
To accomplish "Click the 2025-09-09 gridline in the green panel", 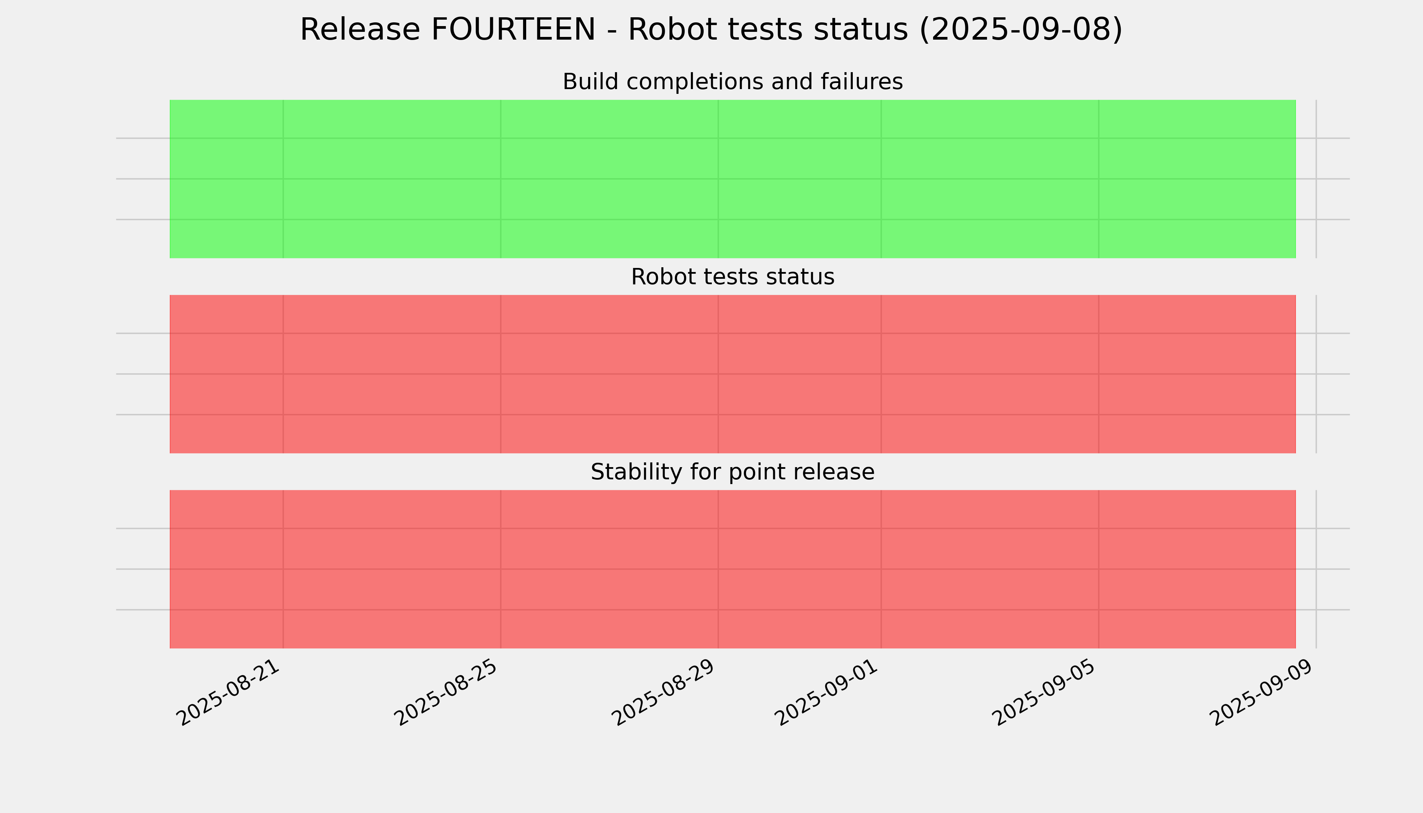I will (1316, 179).
